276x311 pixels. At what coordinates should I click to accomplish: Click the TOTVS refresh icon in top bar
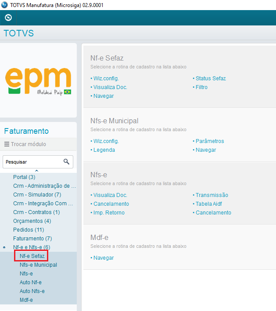point(8,18)
